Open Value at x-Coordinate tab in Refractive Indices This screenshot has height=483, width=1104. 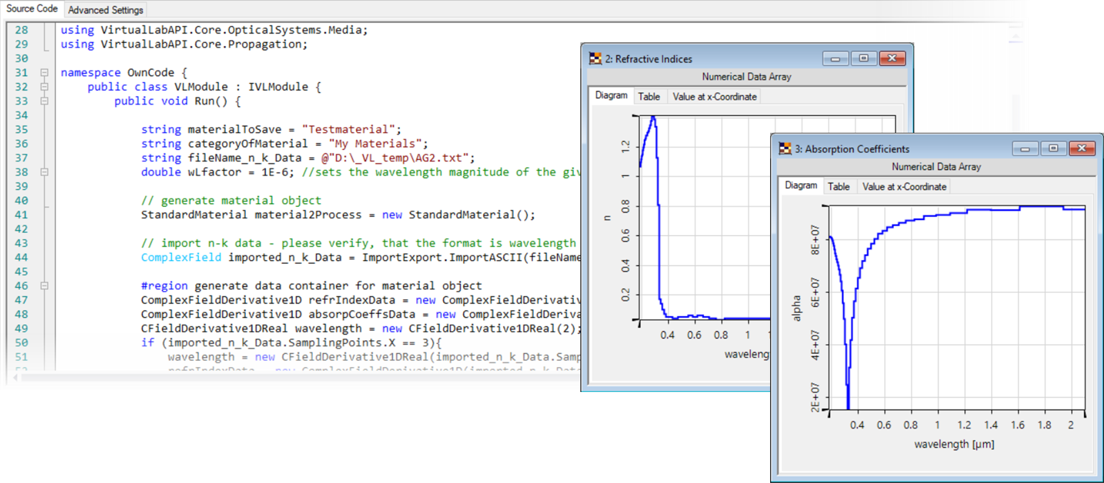point(715,97)
